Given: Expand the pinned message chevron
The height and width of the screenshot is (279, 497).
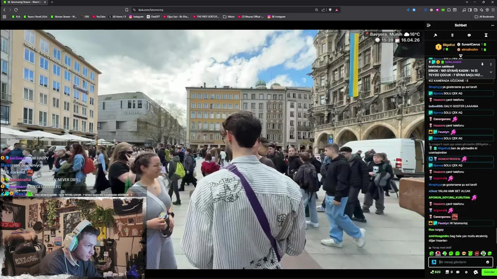Looking at the screenshot, I should coord(491,72).
